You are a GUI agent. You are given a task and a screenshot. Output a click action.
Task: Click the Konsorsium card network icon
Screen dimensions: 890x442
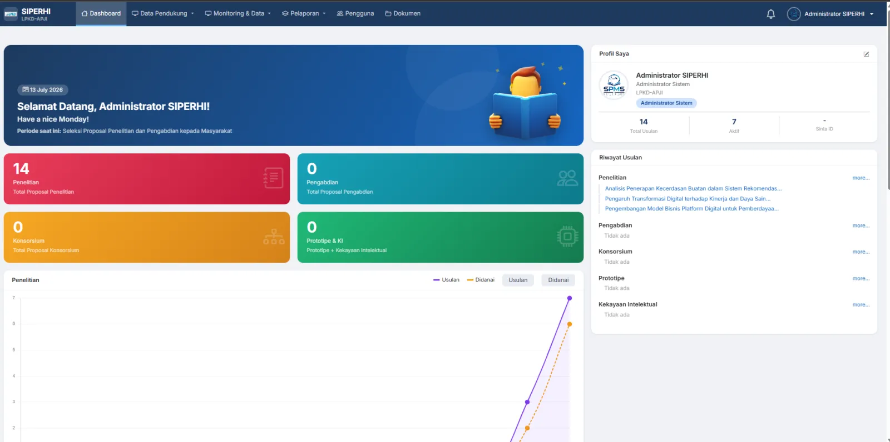(x=274, y=237)
